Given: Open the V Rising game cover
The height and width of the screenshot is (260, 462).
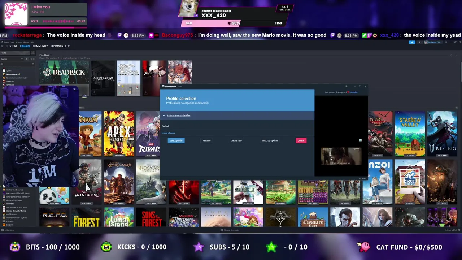Looking at the screenshot, I should click(x=442, y=134).
